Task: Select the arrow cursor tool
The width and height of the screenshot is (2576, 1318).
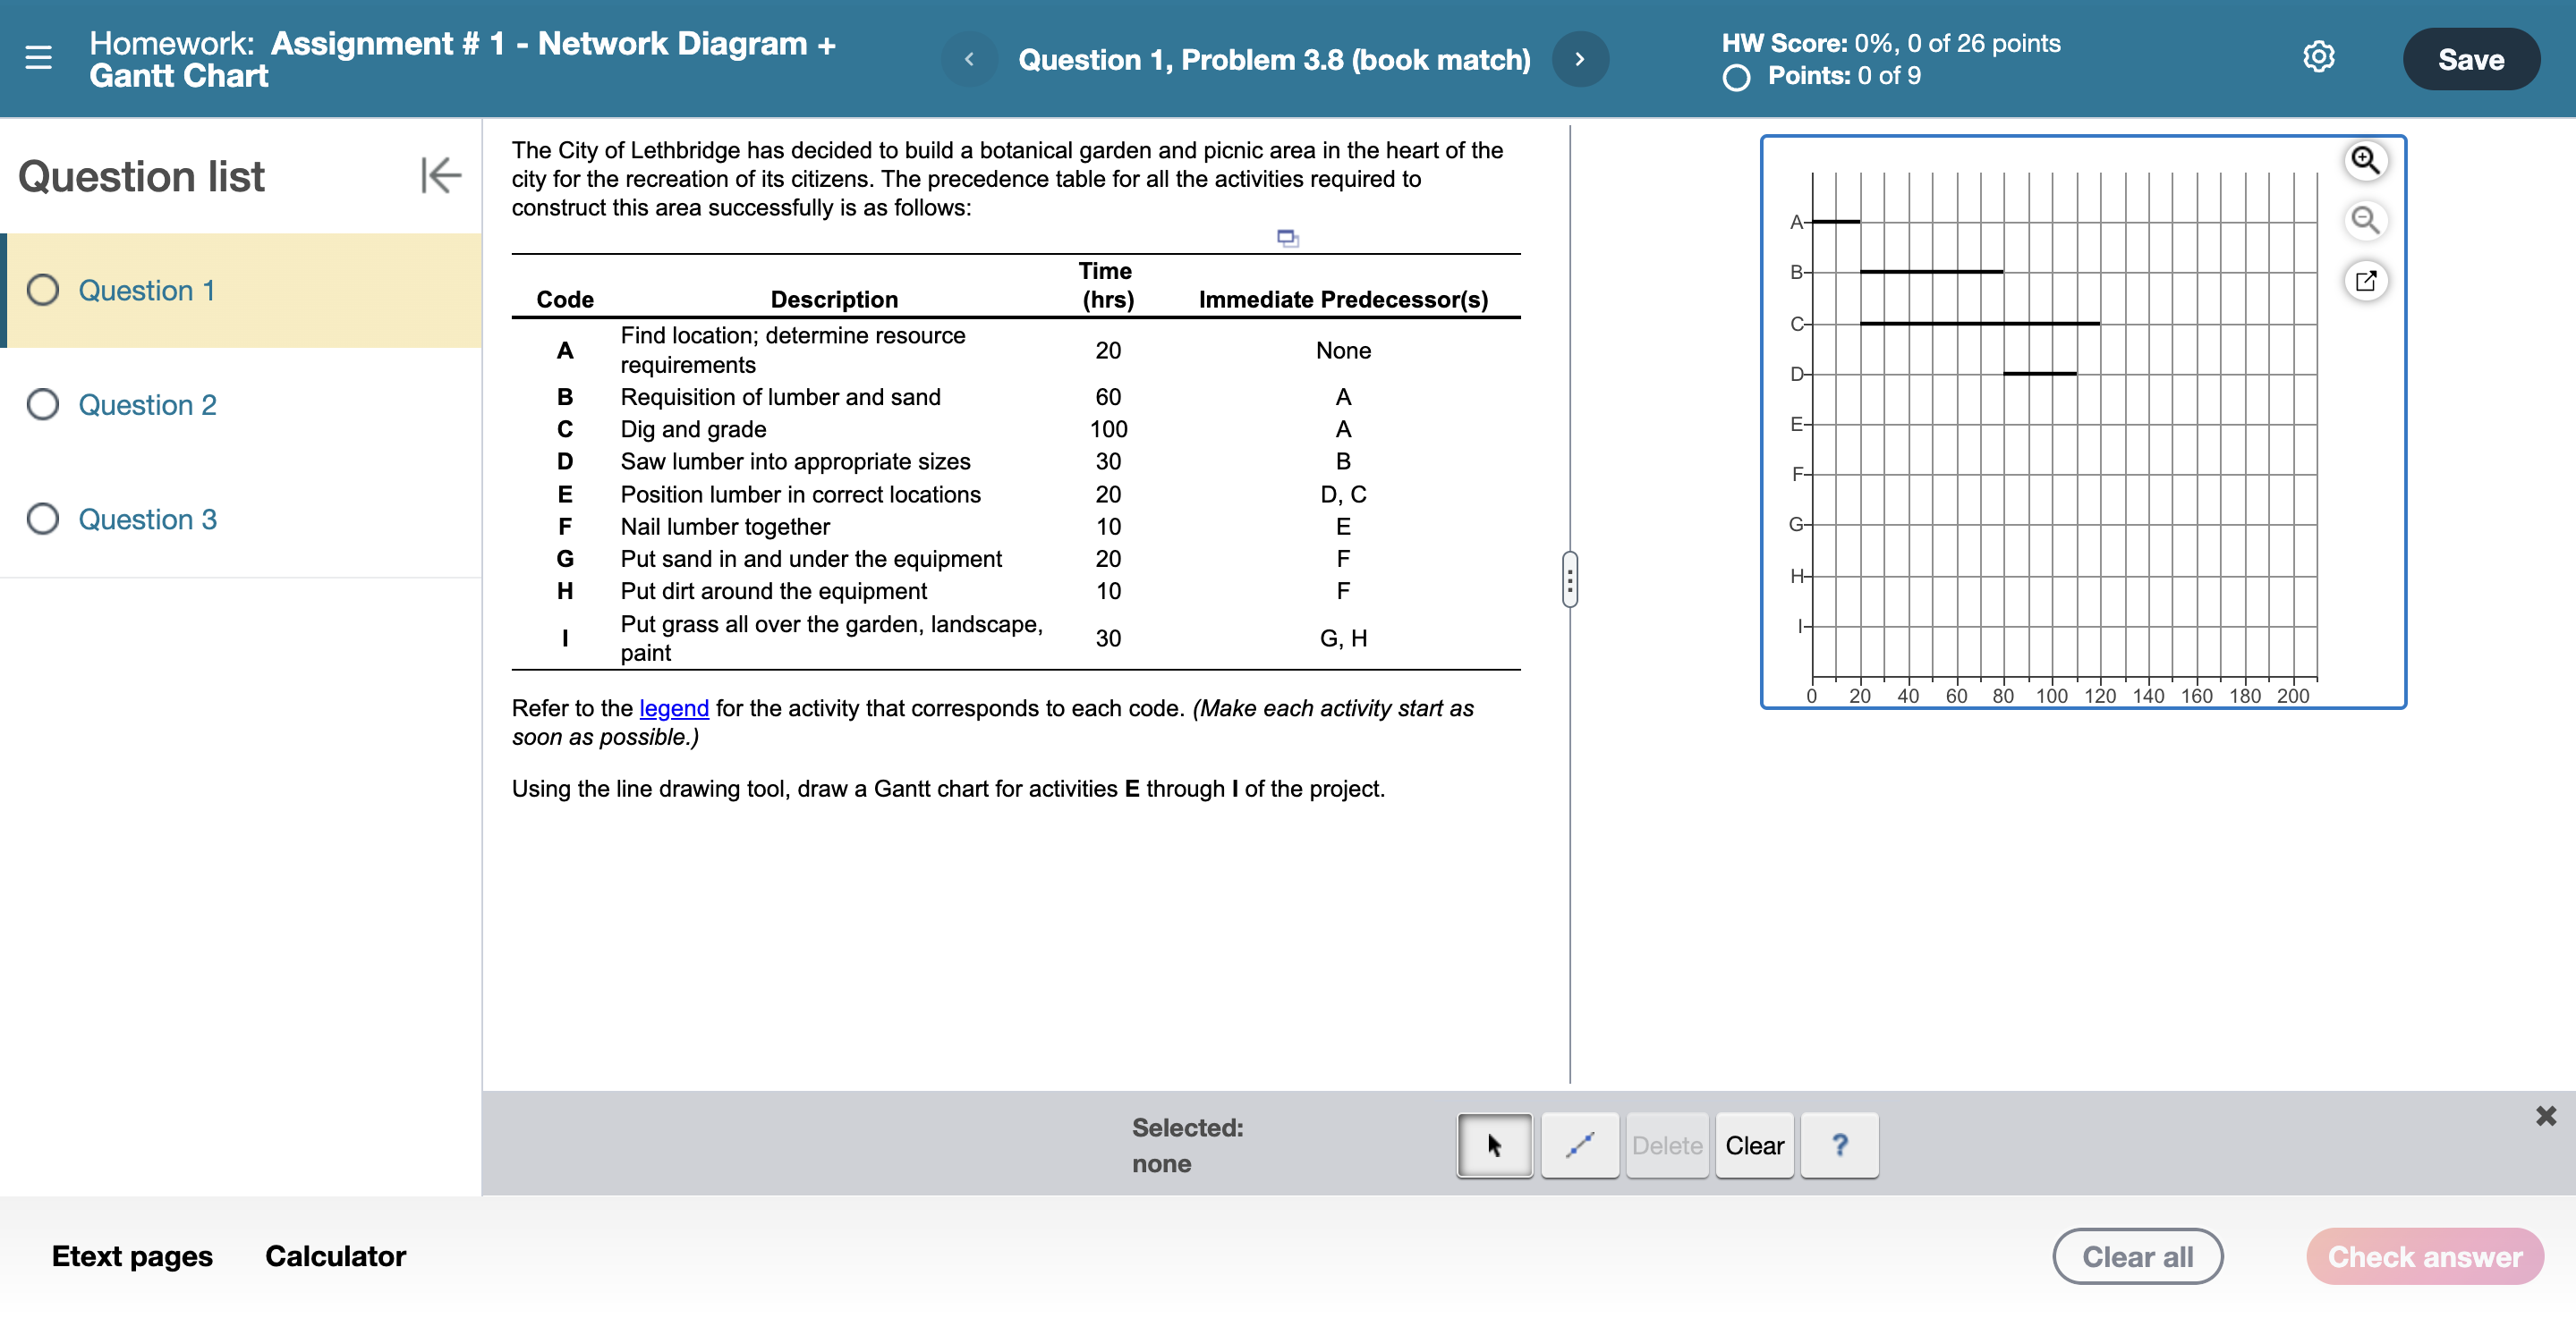Action: [1493, 1145]
